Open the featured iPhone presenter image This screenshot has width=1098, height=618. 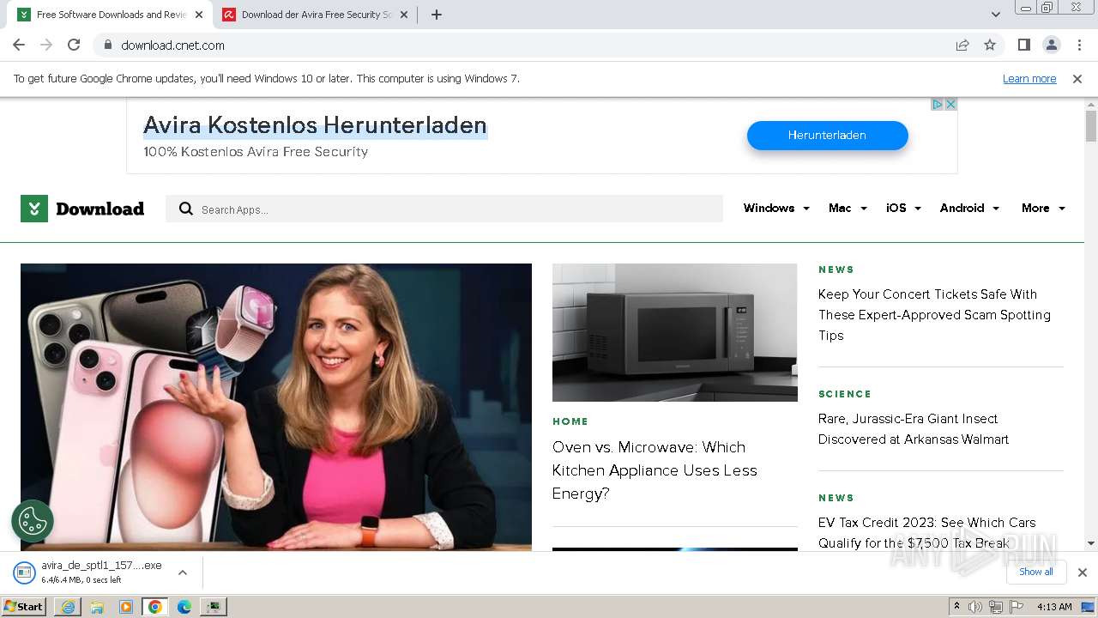click(x=276, y=406)
